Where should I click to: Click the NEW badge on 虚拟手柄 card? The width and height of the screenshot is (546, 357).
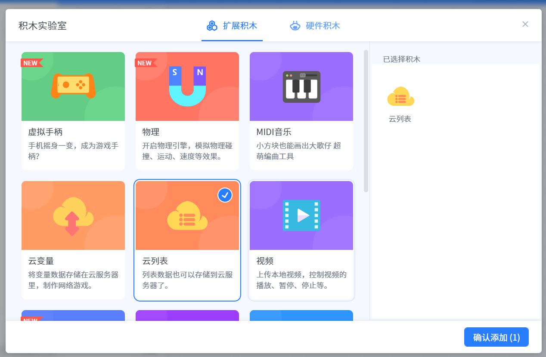[x=32, y=63]
